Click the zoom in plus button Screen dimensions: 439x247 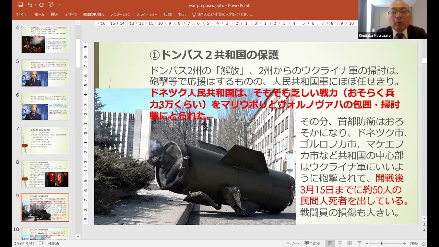(404, 244)
